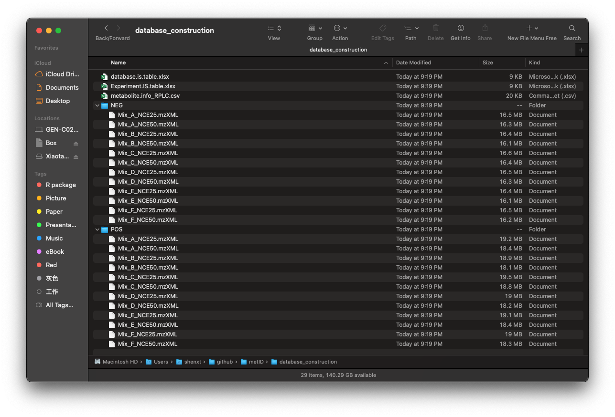Open the Action dropdown menu
615x417 pixels.
[340, 28]
